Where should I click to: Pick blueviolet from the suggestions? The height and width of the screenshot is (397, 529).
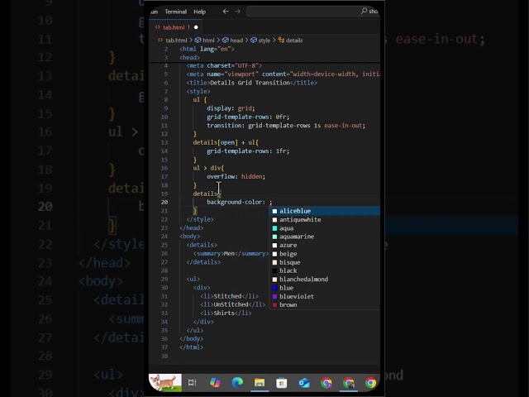325,296
